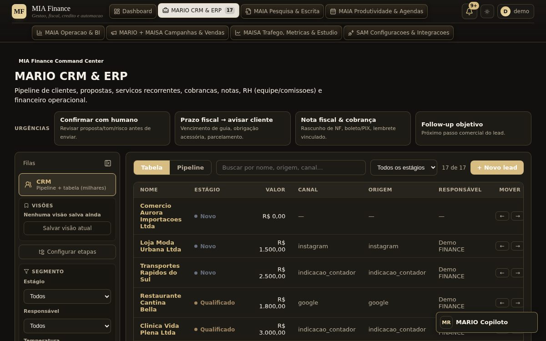Select the CRM queue item
Screen dimensions: 546x341
click(x=67, y=185)
